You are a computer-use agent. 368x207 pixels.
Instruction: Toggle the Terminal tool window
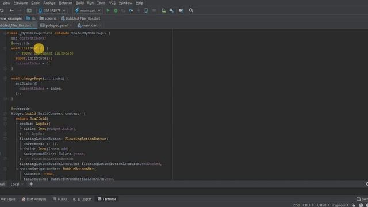(107, 199)
